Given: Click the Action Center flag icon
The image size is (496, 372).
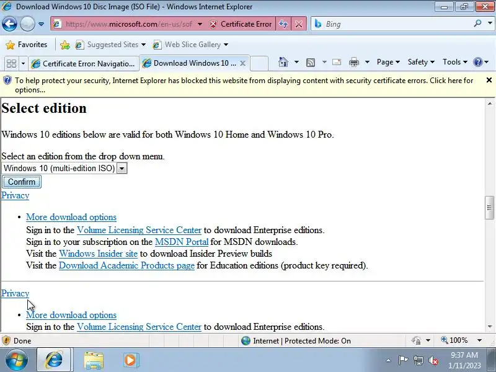Looking at the screenshot, I should (x=403, y=360).
